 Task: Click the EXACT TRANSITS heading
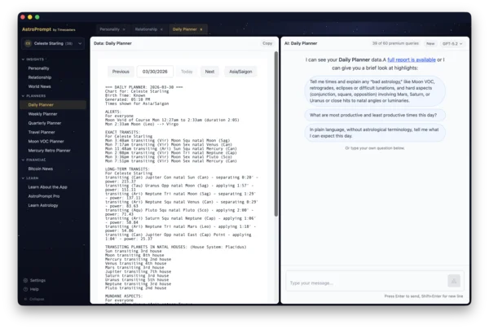[122, 133]
